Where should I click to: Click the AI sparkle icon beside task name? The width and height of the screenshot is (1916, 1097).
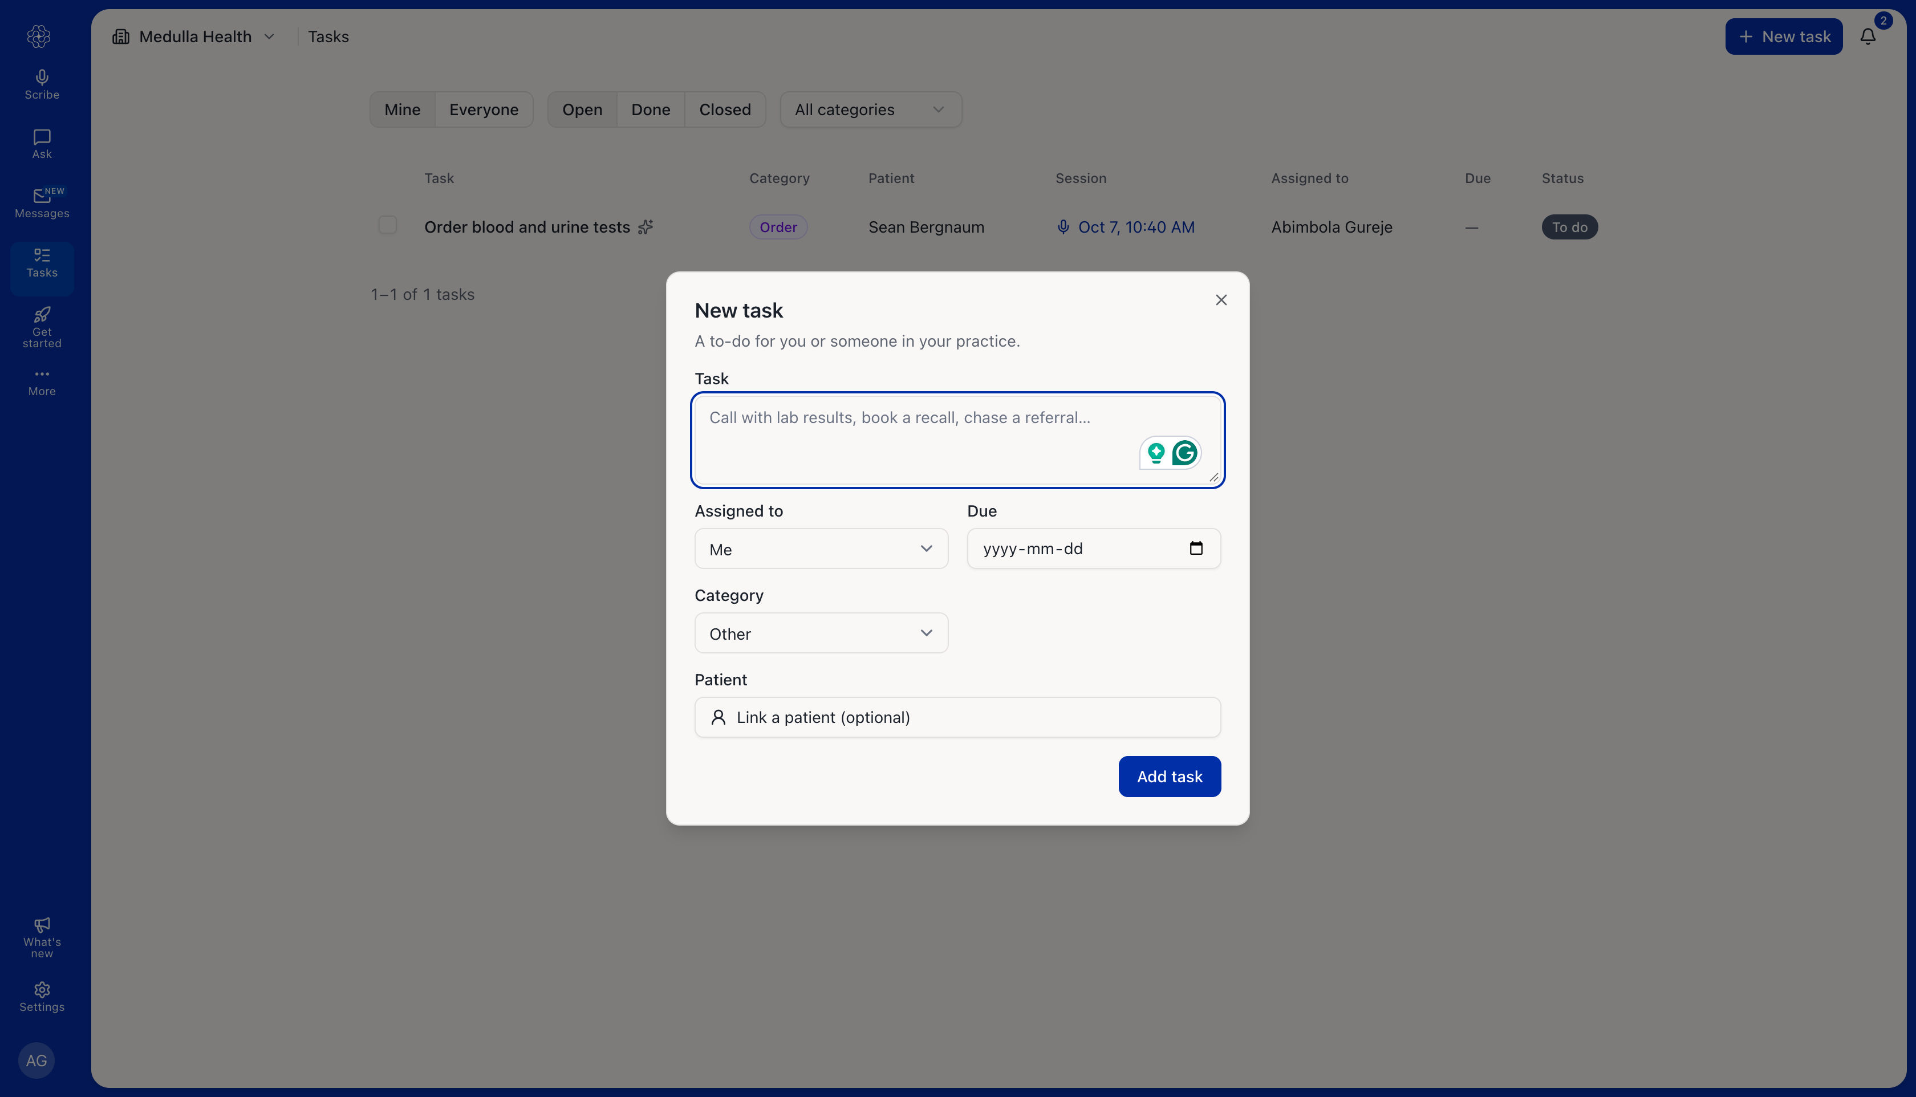tap(646, 227)
